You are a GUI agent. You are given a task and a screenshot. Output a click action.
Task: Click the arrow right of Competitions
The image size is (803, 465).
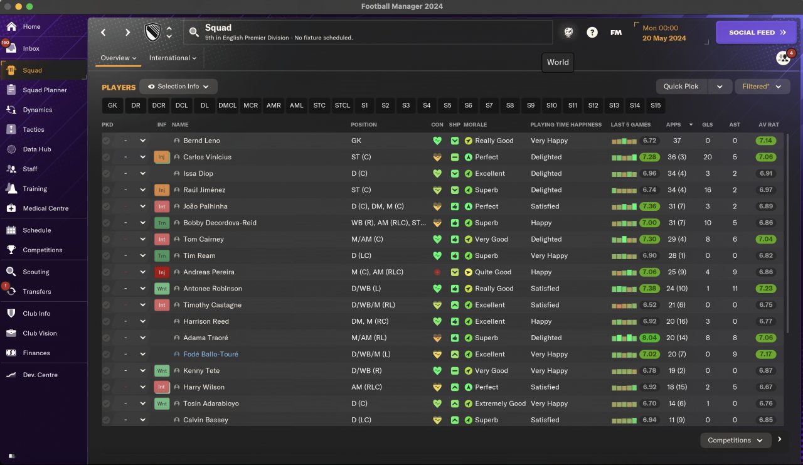pyautogui.click(x=780, y=440)
